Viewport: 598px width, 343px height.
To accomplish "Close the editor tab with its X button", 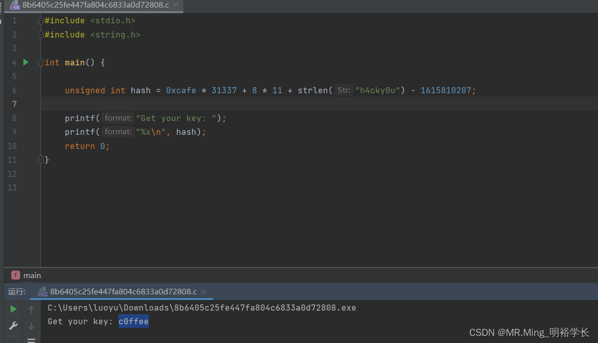I will tap(176, 6).
